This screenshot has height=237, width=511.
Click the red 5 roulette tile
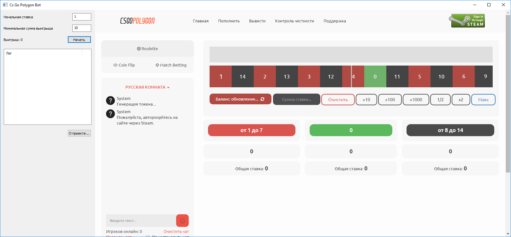click(x=419, y=76)
